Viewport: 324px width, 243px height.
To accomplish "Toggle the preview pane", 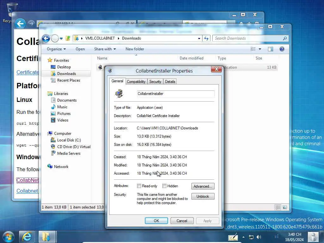I will pyautogui.click(x=271, y=49).
